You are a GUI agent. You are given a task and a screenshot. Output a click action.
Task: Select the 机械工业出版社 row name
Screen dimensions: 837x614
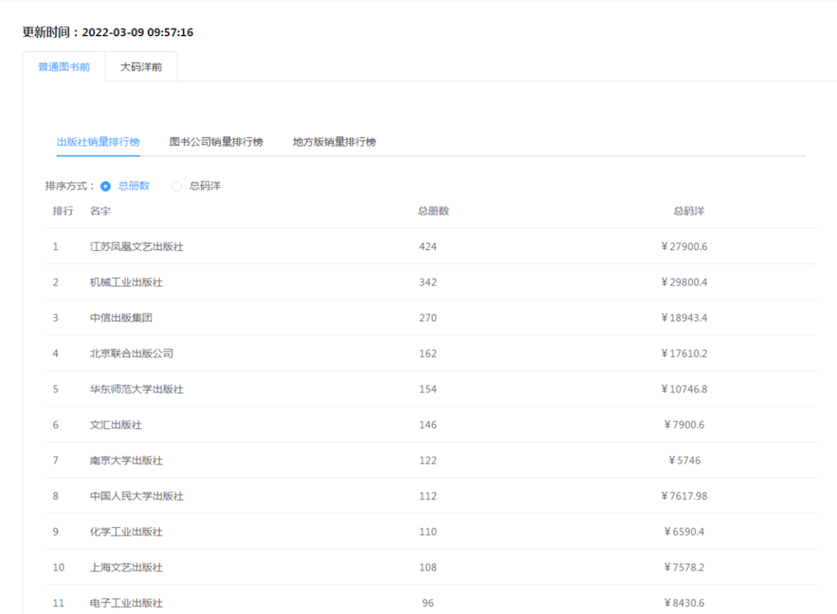(126, 283)
